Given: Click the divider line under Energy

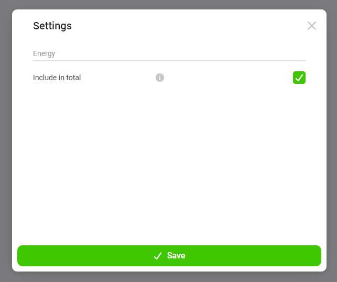Looking at the screenshot, I should click(x=169, y=60).
